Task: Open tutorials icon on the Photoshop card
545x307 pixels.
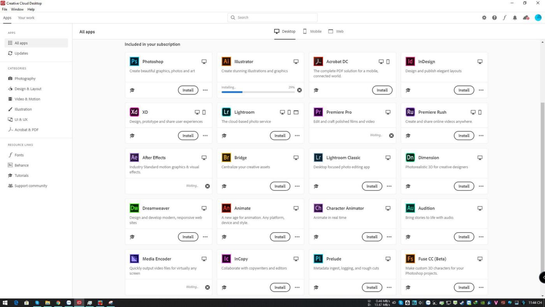Action: coord(132,90)
